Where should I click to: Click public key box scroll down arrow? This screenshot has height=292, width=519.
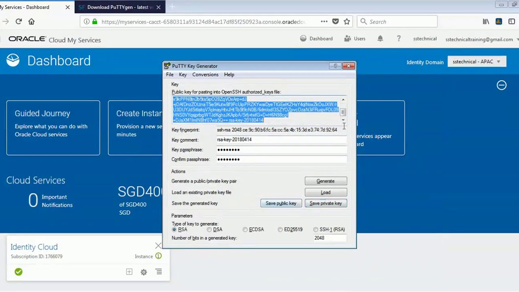tap(343, 120)
